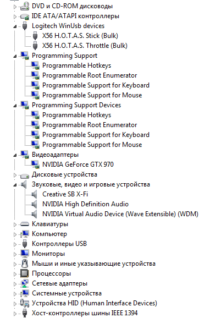The height and width of the screenshot is (318, 210).
Task: Select Устройства HID (Human Interface Devices) item
Action: (x=95, y=303)
